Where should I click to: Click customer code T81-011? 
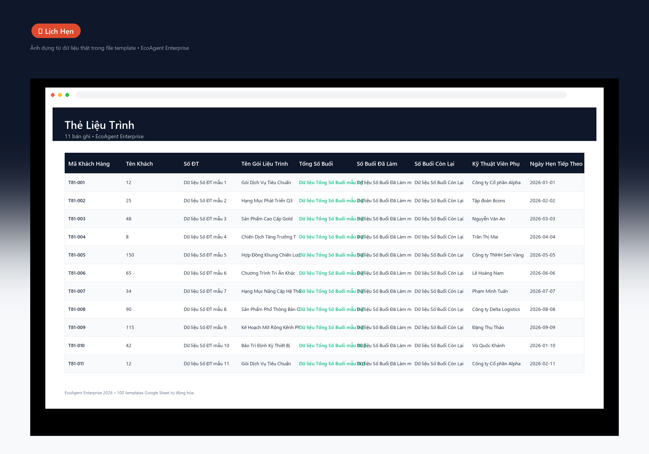(76, 363)
